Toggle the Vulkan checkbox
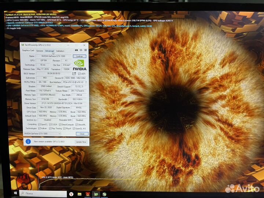The height and width of the screenshot is (198, 264). pos(39,128)
